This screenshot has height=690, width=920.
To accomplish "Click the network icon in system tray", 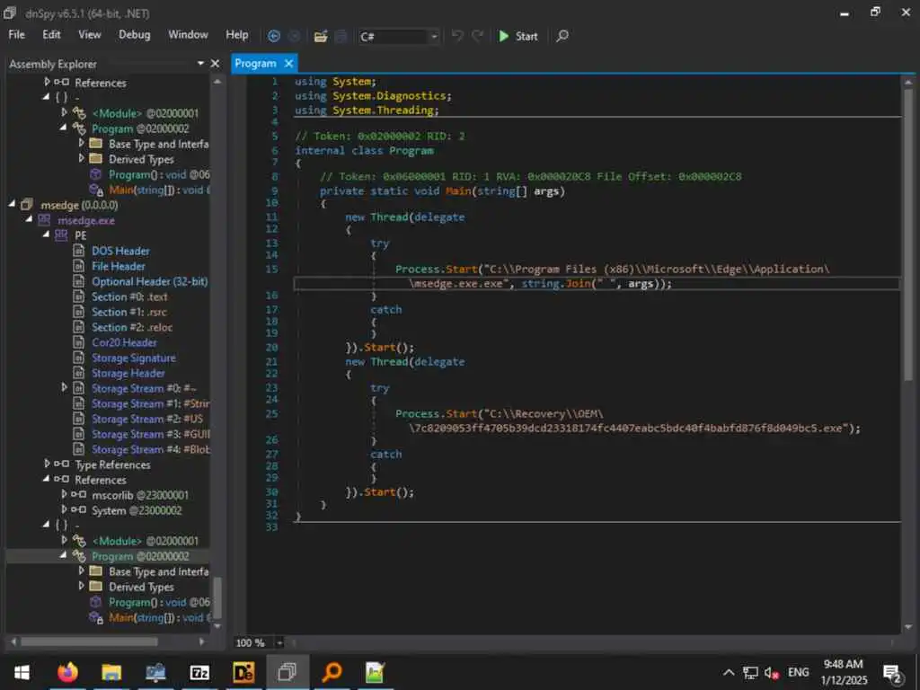I will [750, 673].
